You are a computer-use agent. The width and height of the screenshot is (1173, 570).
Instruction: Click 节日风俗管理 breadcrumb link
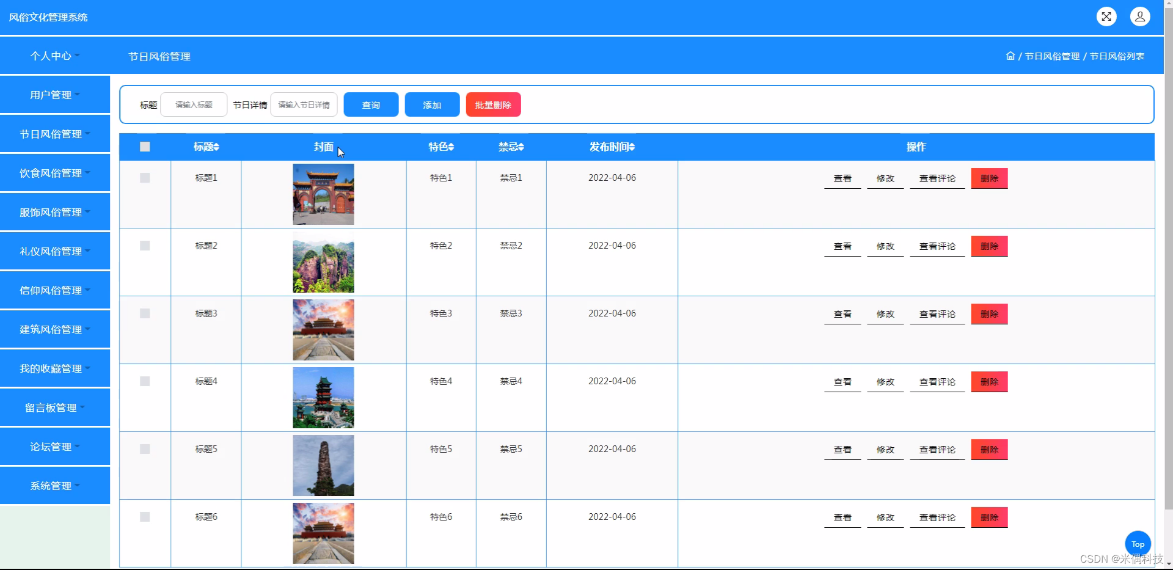pos(1052,56)
